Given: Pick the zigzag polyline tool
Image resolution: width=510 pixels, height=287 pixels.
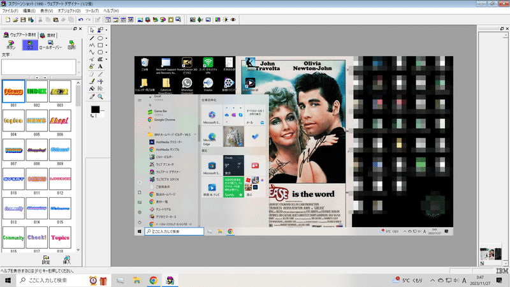Looking at the screenshot, I should (92, 45).
